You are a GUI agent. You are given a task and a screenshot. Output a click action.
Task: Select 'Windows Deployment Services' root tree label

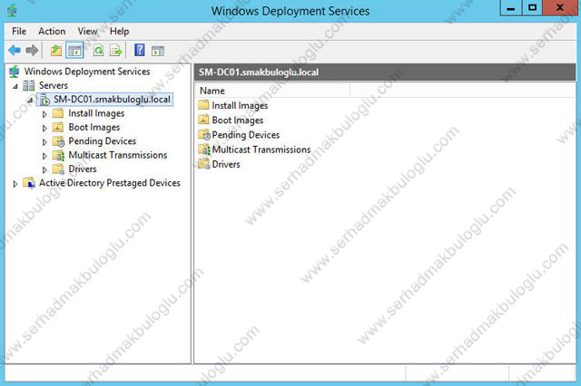point(87,72)
